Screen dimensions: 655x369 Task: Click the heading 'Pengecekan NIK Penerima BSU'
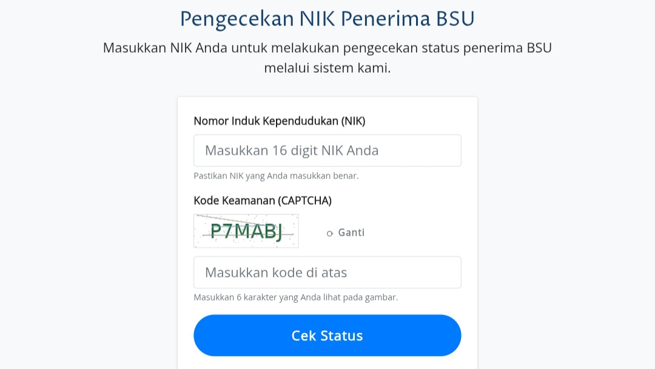(x=327, y=18)
